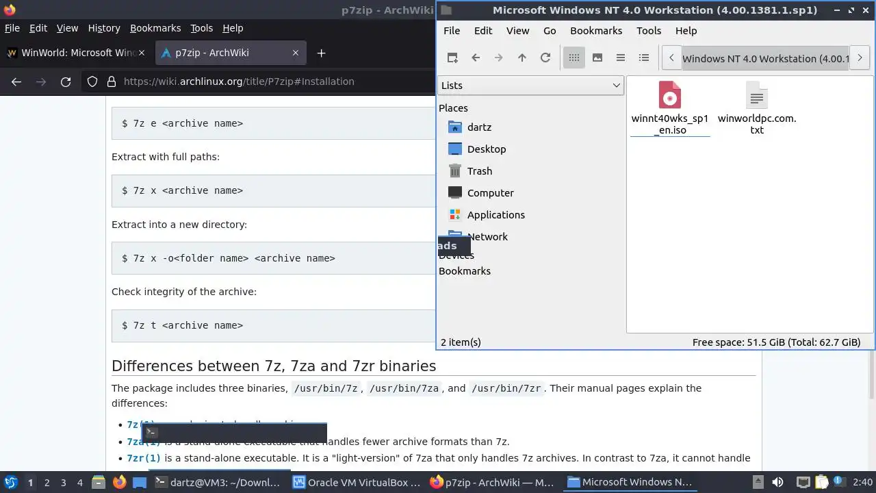The image size is (876, 493).
Task: Open file manager Help menu
Action: point(686,31)
